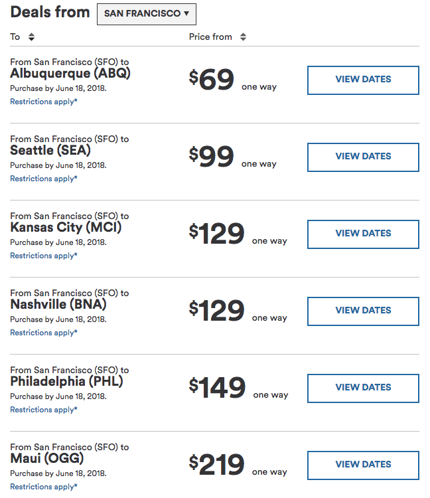Sort deals by destination using the To arrows
The height and width of the screenshot is (498, 430).
[31, 37]
